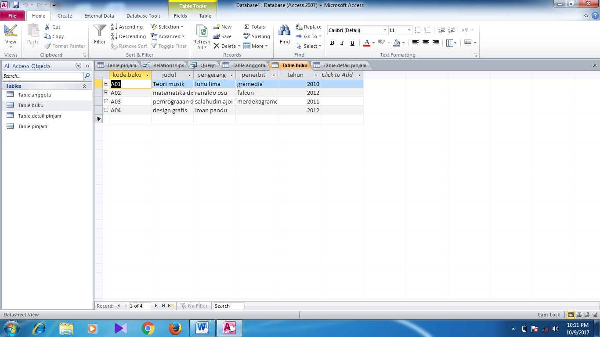
Task: Open the font size dropdown
Action: (408, 30)
